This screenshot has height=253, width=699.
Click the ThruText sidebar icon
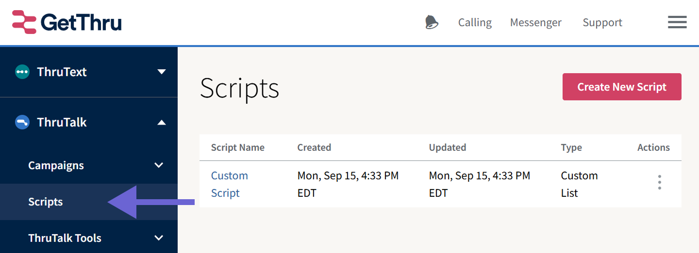22,72
